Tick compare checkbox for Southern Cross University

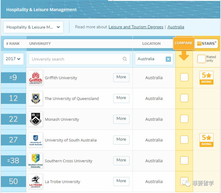point(184,160)
